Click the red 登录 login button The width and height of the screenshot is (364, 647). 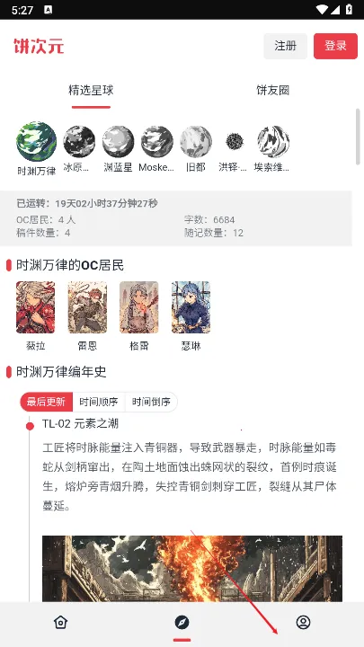pos(335,46)
